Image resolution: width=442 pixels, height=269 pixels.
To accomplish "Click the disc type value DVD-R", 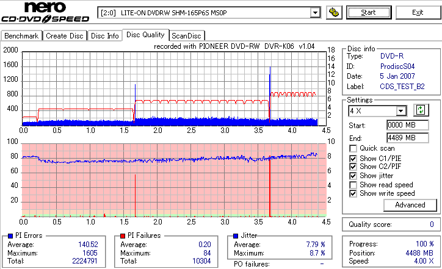I will (392, 56).
